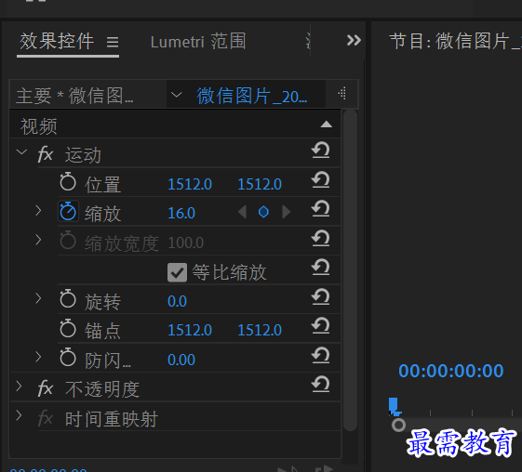Viewport: 522px width, 472px height.
Task: Expand the 防闪 filter property
Action: [x=39, y=357]
